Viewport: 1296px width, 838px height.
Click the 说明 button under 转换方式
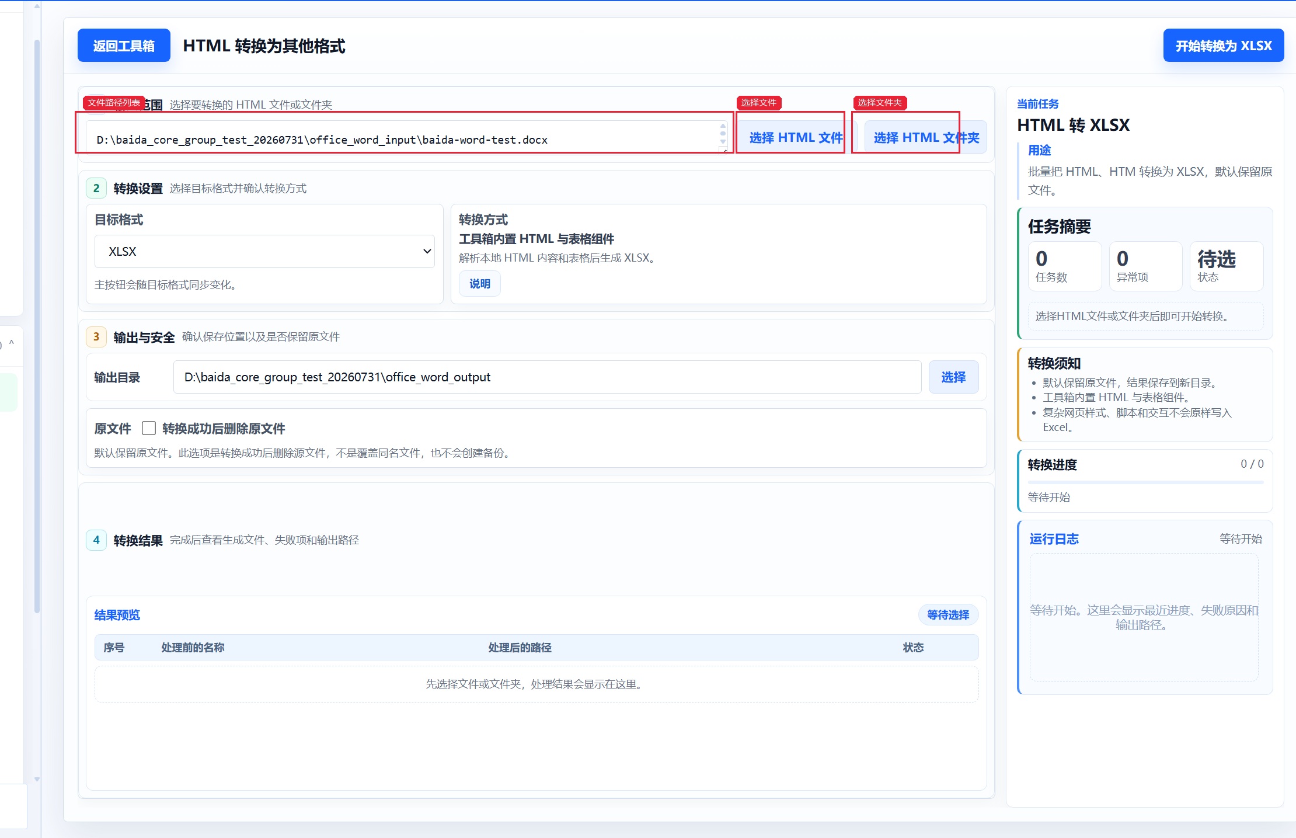point(480,284)
